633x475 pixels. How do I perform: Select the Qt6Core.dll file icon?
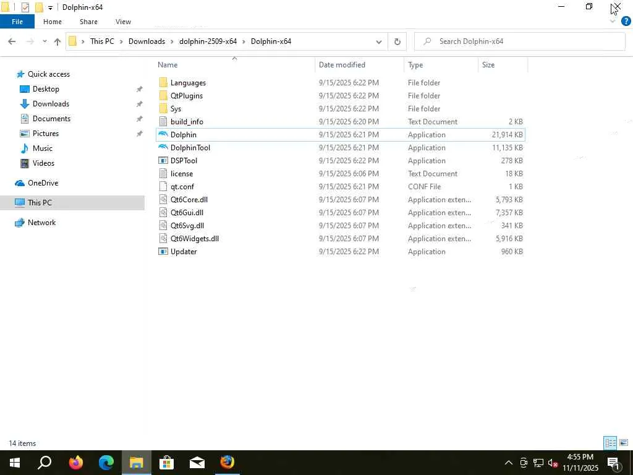pos(163,199)
